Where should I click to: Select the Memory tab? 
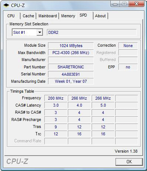coord(68,16)
